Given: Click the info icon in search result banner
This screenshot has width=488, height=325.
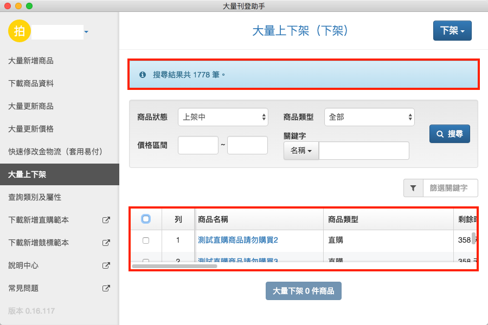Looking at the screenshot, I should pyautogui.click(x=143, y=75).
